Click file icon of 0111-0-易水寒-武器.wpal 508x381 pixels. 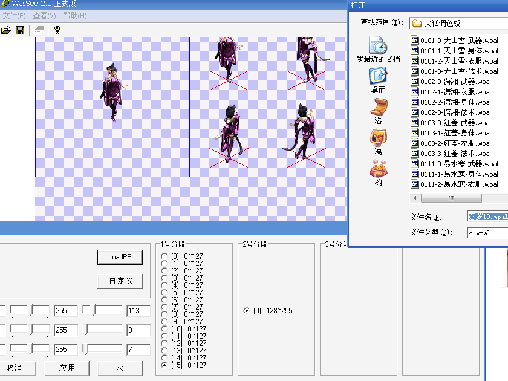click(x=415, y=164)
